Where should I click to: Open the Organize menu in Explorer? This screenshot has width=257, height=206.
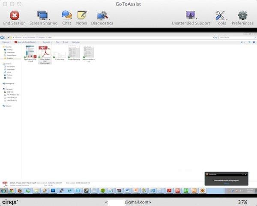(6, 42)
